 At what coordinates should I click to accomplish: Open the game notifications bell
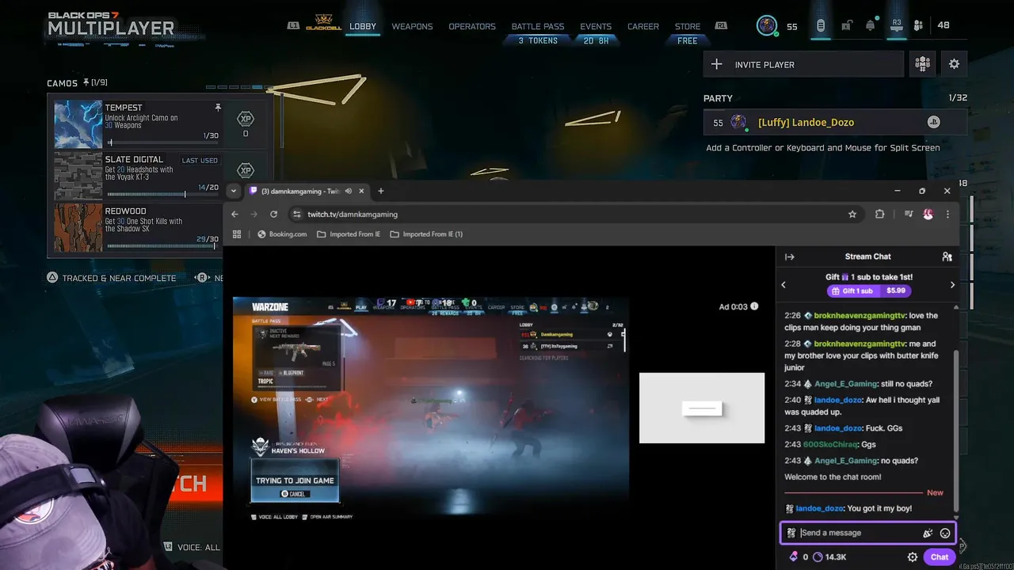[871, 26]
